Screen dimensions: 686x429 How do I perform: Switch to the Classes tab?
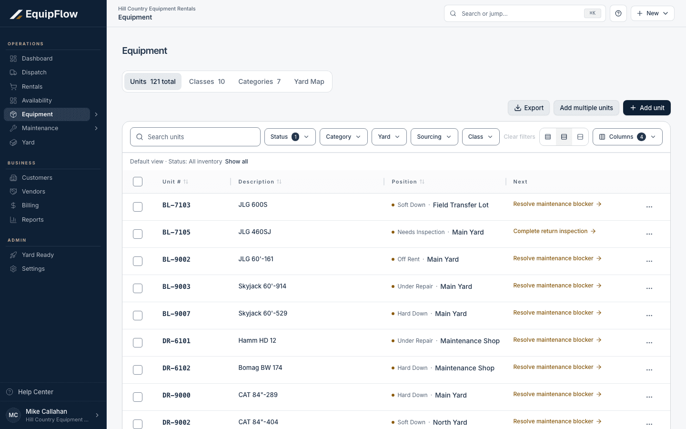coord(207,82)
